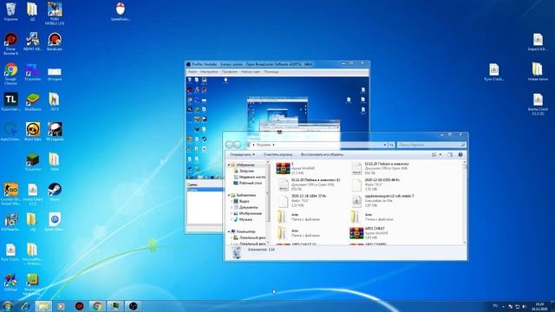This screenshot has width=555, height=312.
Task: Collapse the Избранное tree section
Action: 229,165
